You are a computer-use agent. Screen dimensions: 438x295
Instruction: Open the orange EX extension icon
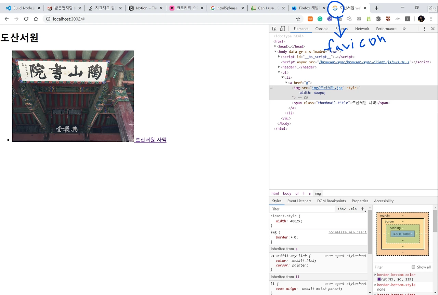tap(310, 19)
